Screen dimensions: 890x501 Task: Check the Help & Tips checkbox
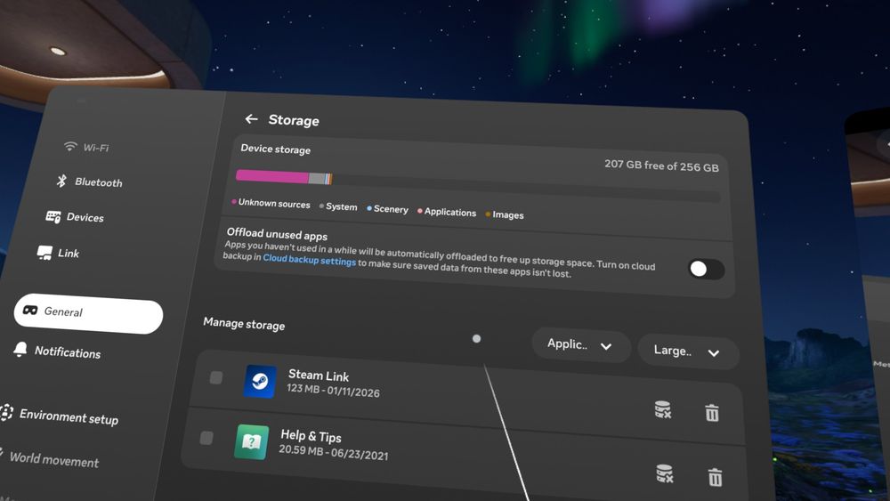pos(206,438)
